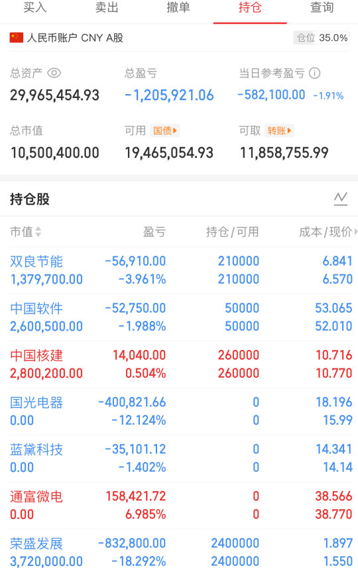The image size is (358, 568).
Task: Tap the 荣盛发展 stock name
Action: click(36, 543)
